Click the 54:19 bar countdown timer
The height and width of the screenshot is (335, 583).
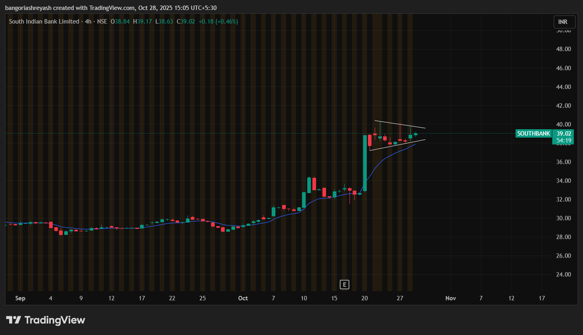click(564, 140)
